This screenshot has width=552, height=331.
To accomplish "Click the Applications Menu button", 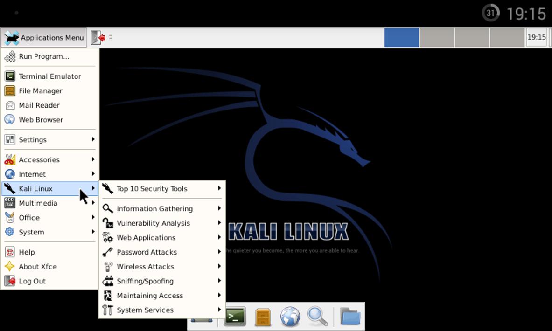I will tap(44, 38).
